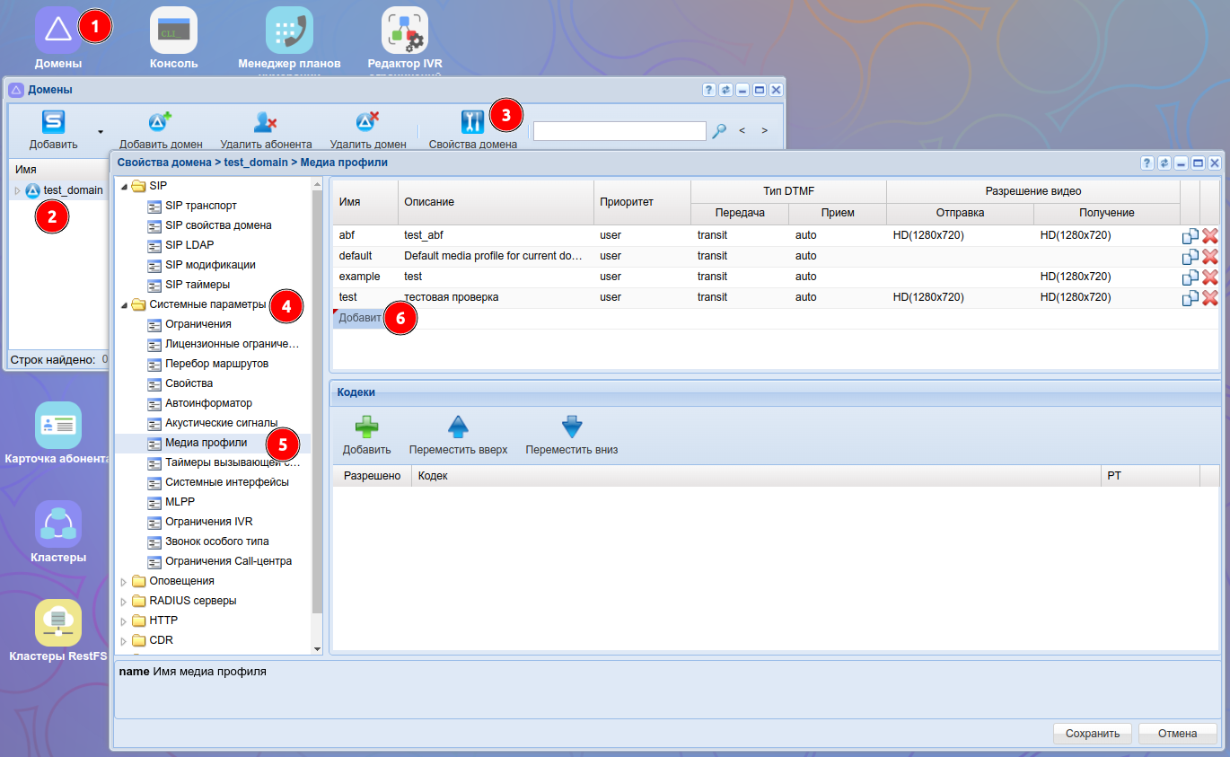Click the search magnifier icon
The image size is (1230, 757).
(x=719, y=131)
